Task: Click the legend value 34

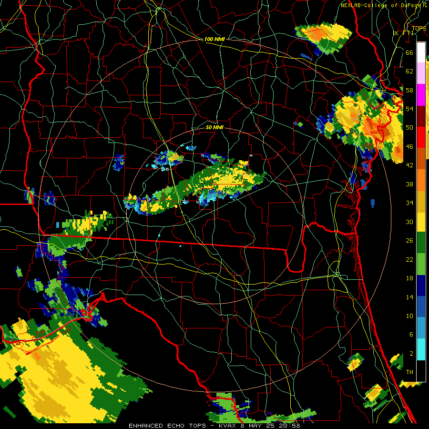Action: [409, 203]
